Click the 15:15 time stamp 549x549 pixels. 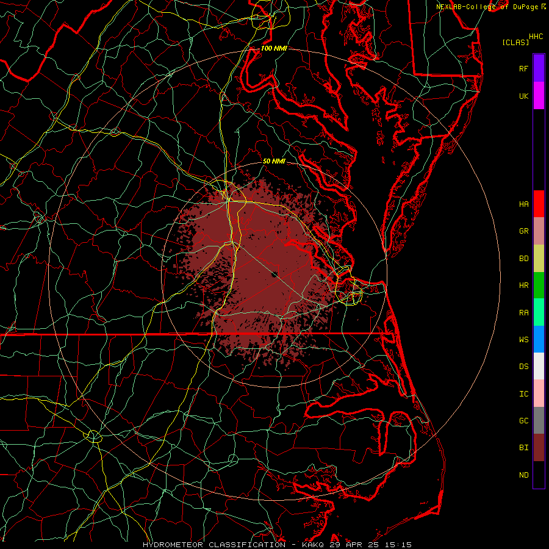tap(397, 545)
